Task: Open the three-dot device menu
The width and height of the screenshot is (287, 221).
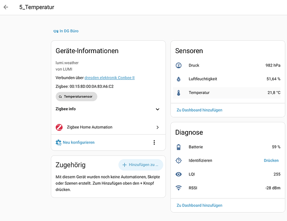Action: pyautogui.click(x=154, y=143)
